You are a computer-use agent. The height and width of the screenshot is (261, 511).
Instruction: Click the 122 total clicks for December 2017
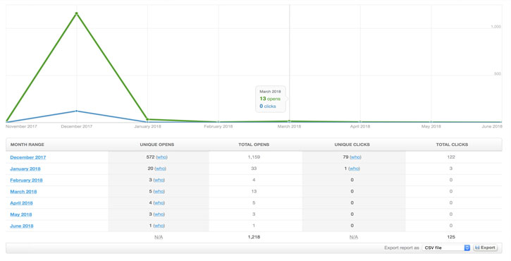tap(451, 157)
